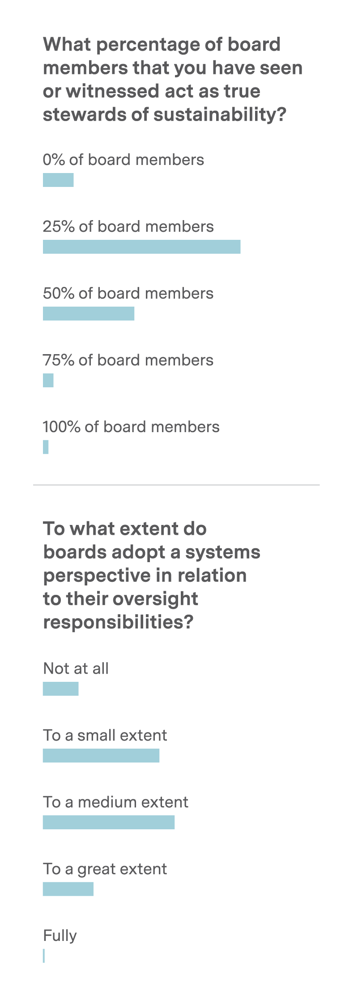
Task: Click the '100% of board members' bar
Action: coord(46,447)
